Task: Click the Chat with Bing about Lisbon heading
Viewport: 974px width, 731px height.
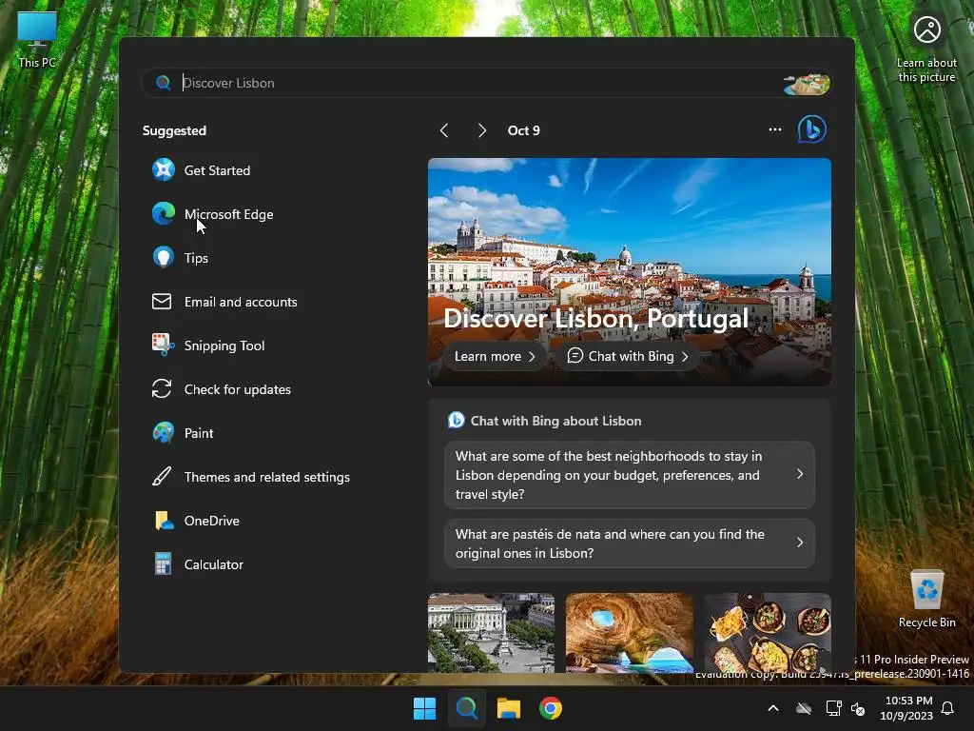Action: tap(555, 421)
